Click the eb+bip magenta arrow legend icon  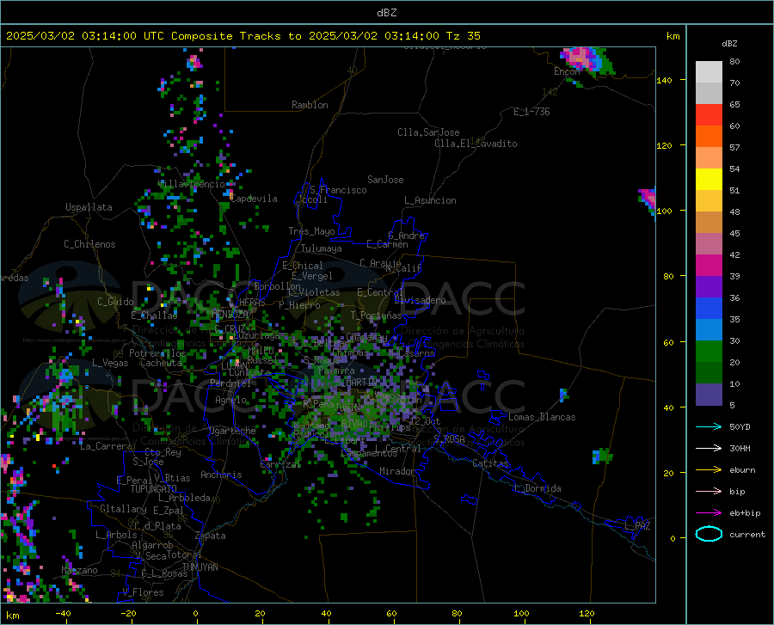[x=709, y=513]
